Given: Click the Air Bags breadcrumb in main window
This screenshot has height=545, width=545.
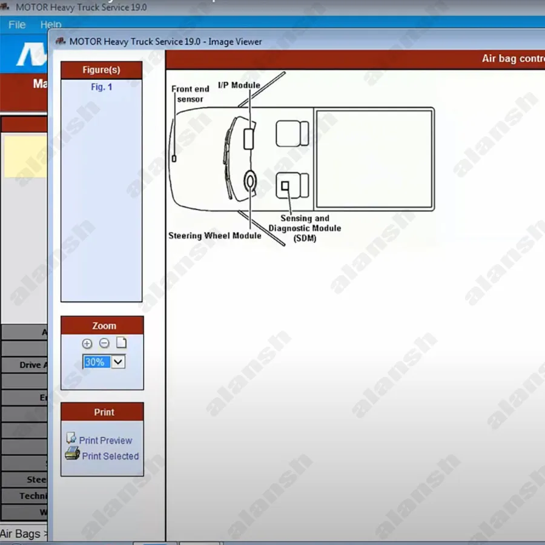Looking at the screenshot, I should click(x=20, y=533).
